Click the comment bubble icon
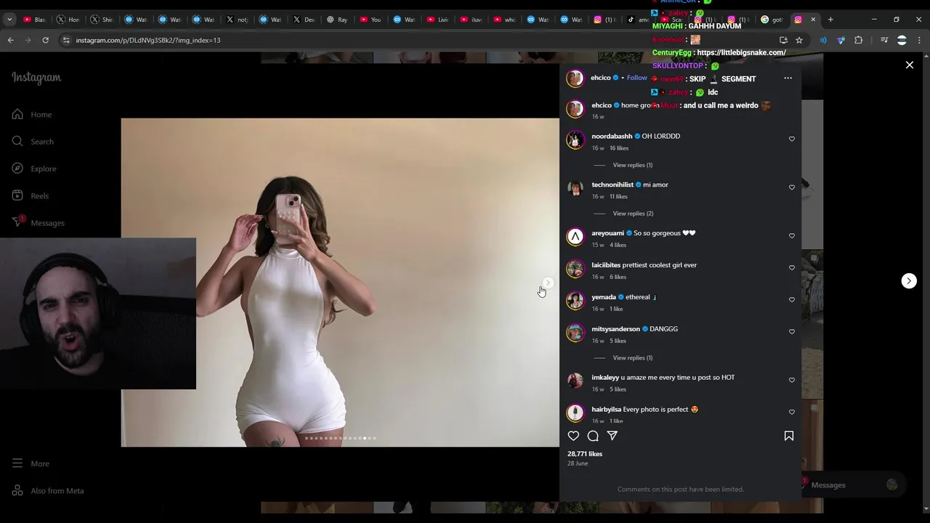Viewport: 930px width, 523px height. 593,436
